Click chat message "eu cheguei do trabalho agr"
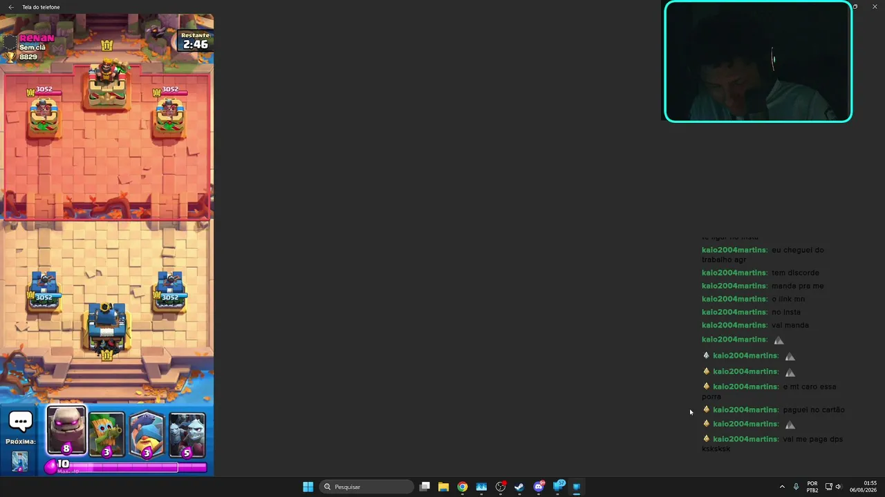Viewport: 885px width, 497px height. (x=763, y=255)
